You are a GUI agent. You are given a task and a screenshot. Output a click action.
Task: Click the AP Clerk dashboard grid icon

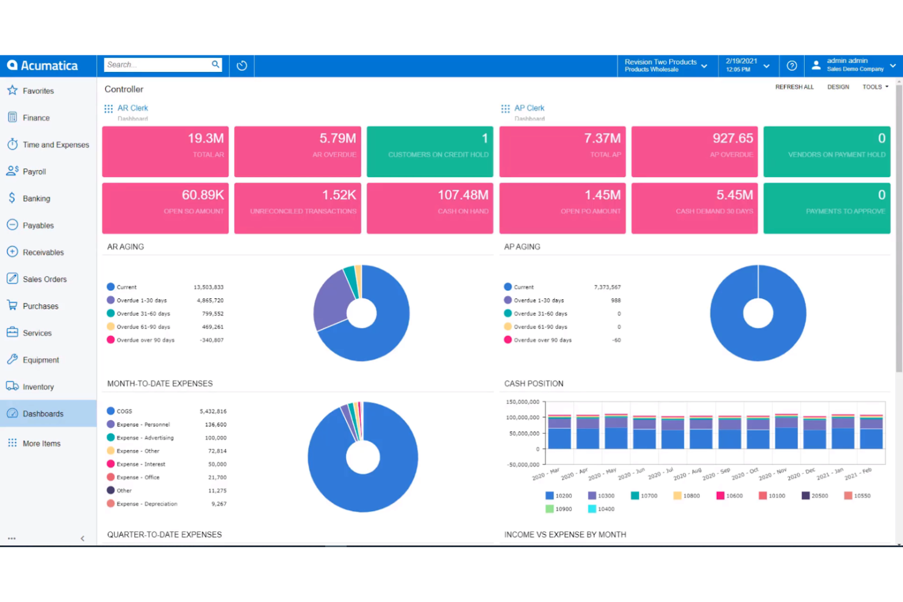[505, 109]
